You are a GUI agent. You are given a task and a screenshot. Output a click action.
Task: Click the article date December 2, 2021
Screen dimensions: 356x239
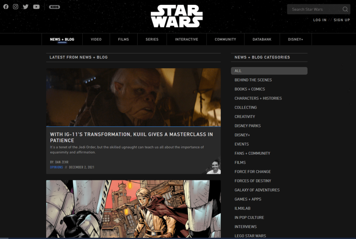(x=81, y=167)
